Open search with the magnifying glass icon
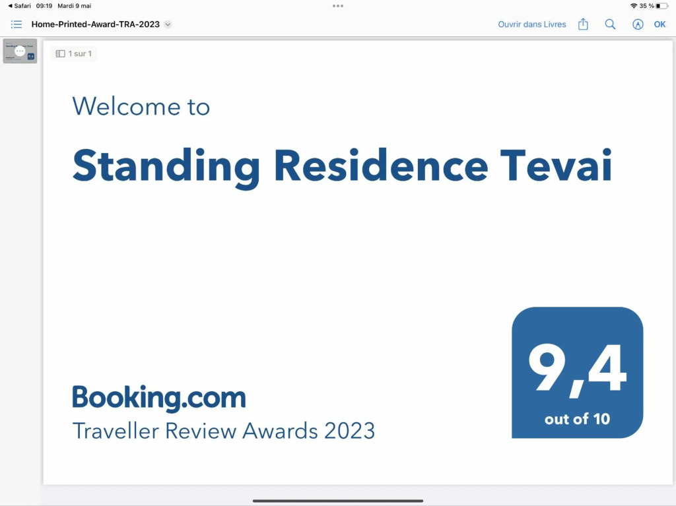676x506 pixels. 610,24
